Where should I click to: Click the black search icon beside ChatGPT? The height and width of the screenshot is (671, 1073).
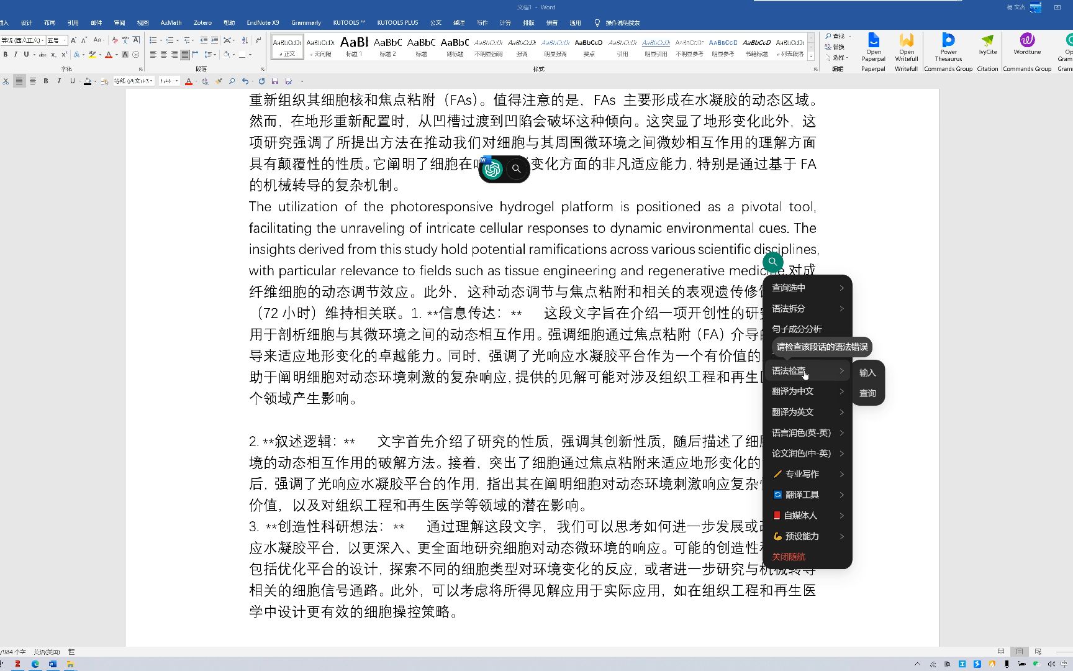(516, 169)
